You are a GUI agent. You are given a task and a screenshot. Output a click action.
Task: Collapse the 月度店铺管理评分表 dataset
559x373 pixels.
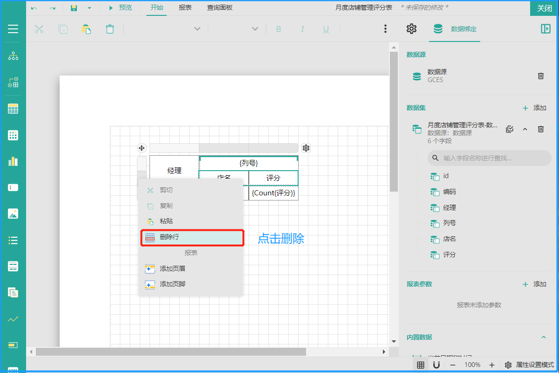point(525,129)
